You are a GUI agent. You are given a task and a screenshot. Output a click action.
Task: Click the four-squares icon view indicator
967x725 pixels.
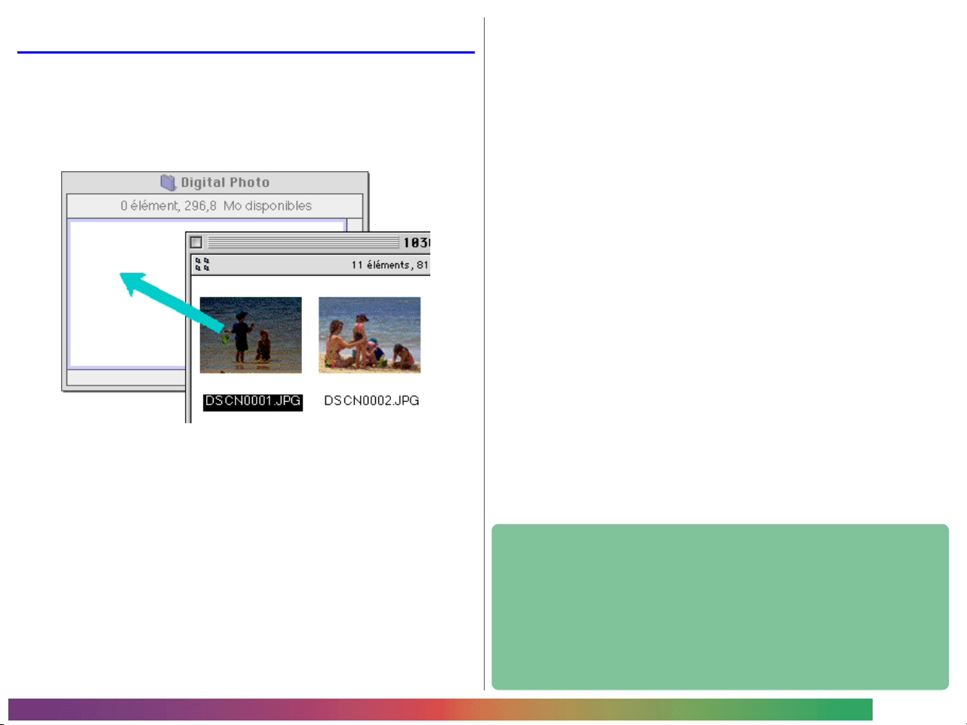[x=202, y=265]
